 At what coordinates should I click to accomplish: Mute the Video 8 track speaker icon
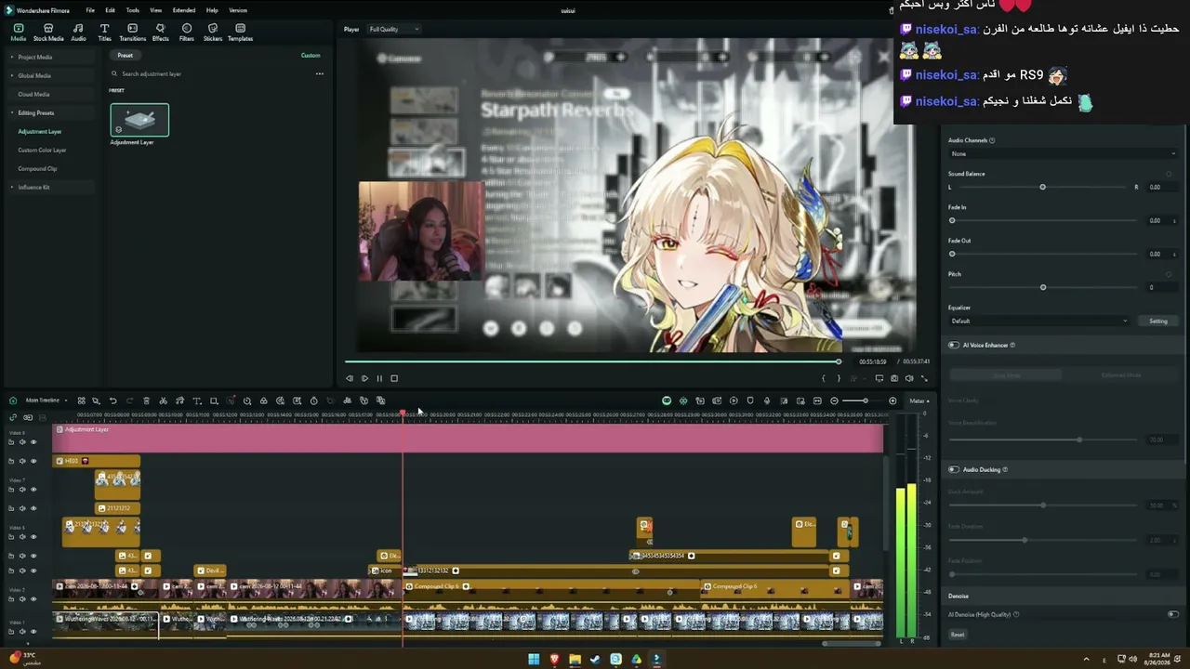click(22, 441)
